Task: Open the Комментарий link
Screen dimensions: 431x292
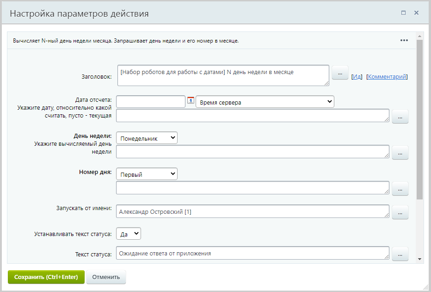Action: (387, 77)
